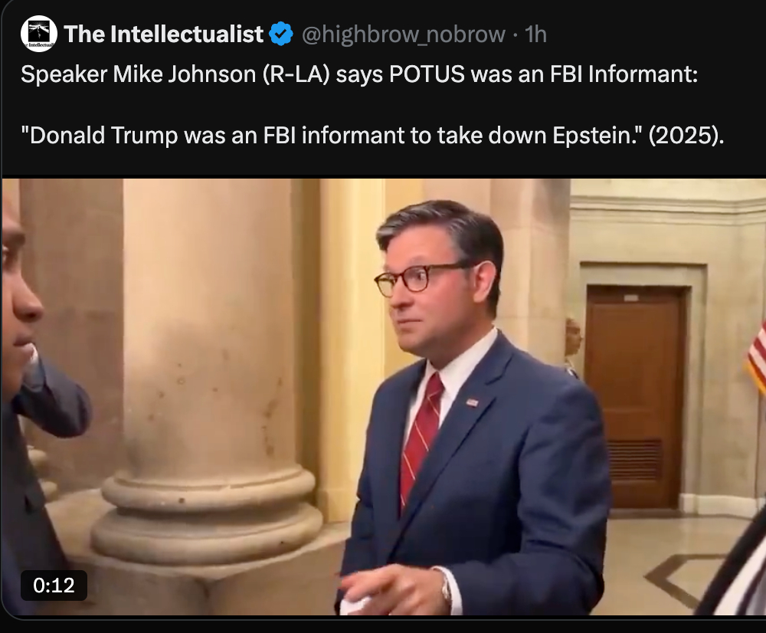The image size is (766, 633).
Task: Click the blue verified checkmark badge
Action: tap(281, 34)
